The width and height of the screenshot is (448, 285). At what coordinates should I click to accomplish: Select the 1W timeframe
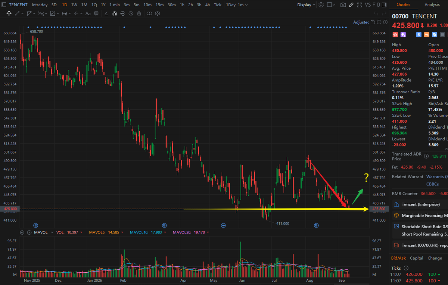tap(74, 5)
